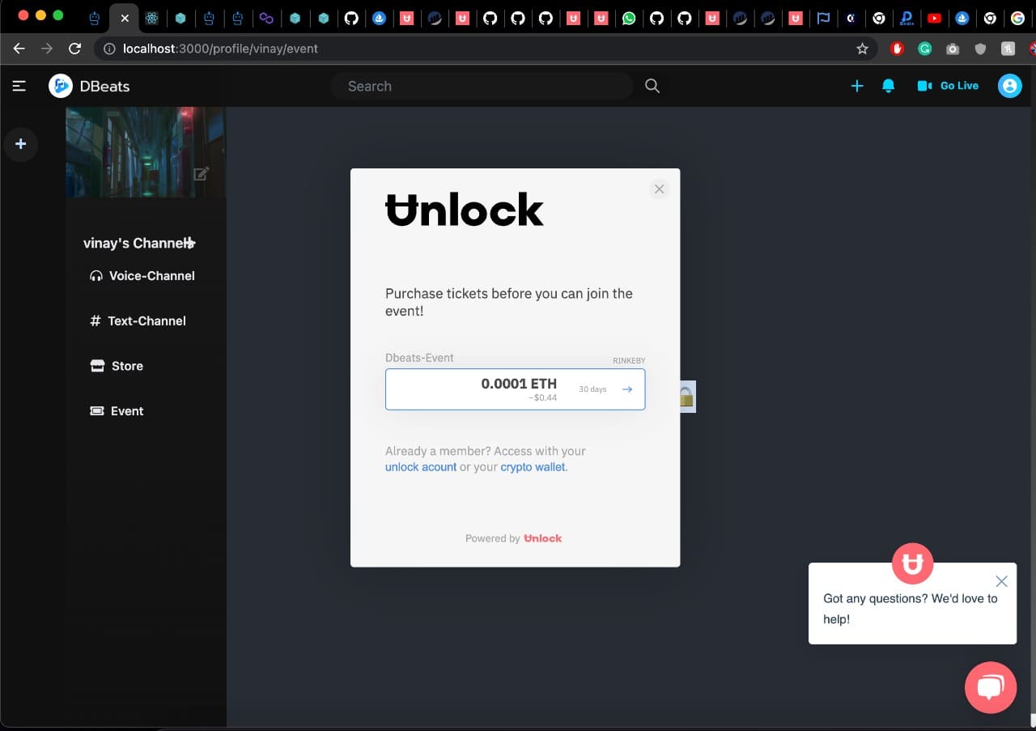This screenshot has width=1036, height=731.
Task: Click the Powered by Unlock logo link
Action: point(543,538)
